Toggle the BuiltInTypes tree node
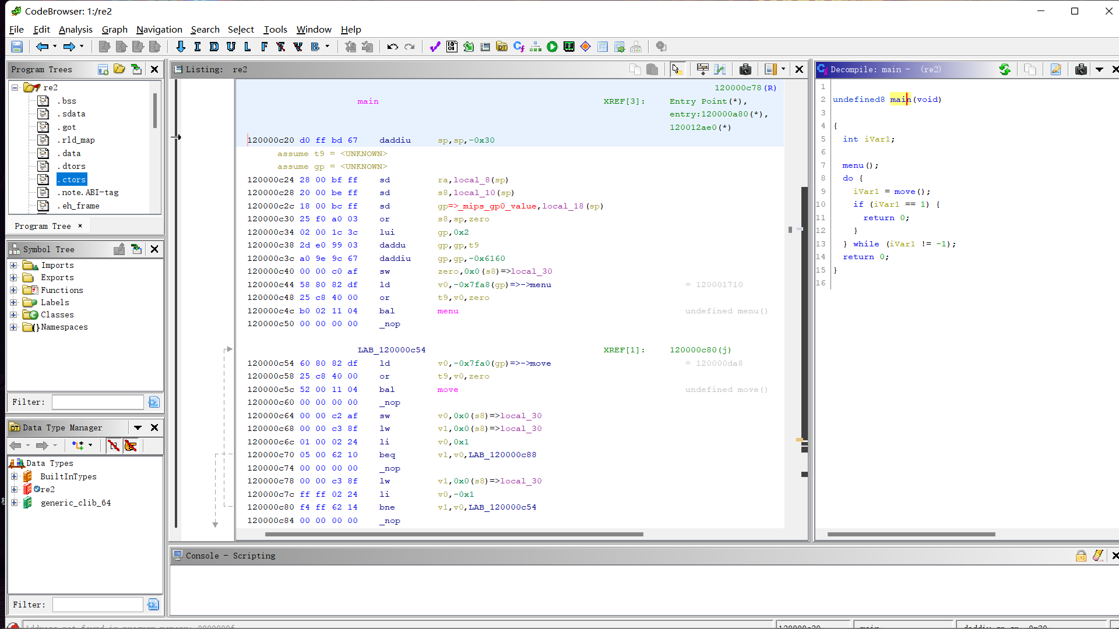Viewport: 1119px width, 629px height. click(14, 475)
